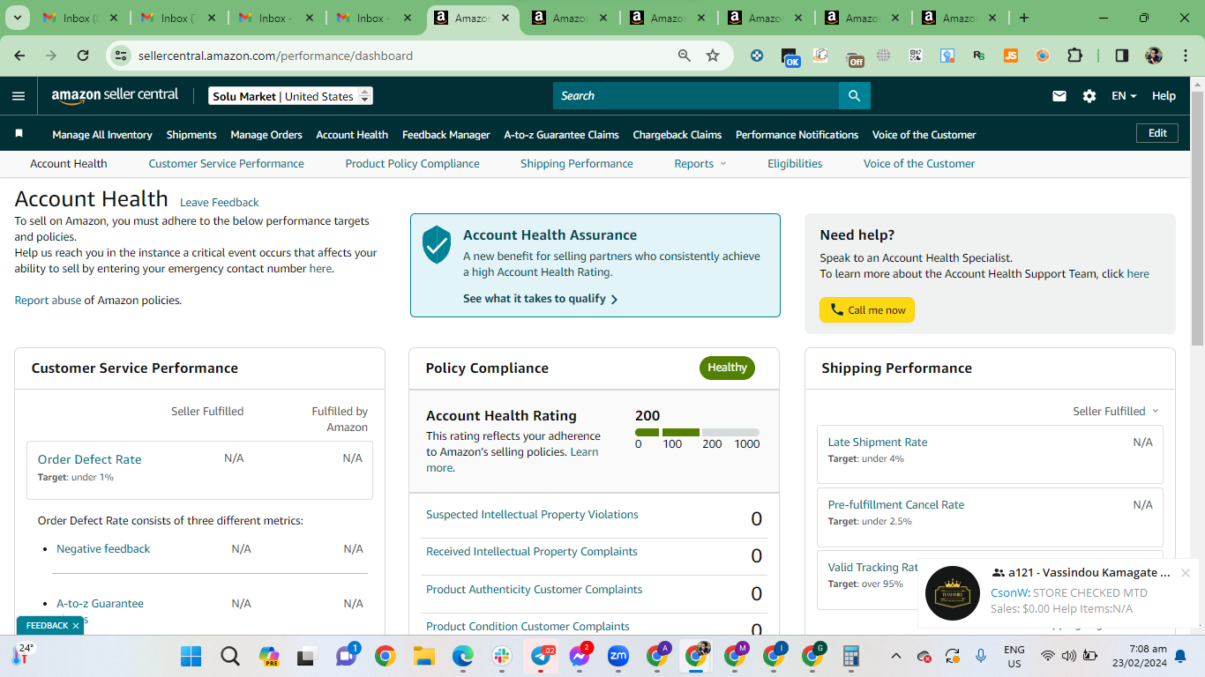Open a new browser tab

1023,18
